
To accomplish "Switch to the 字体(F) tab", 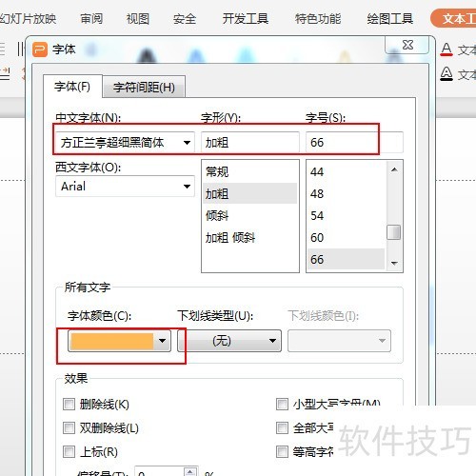I will pyautogui.click(x=72, y=87).
